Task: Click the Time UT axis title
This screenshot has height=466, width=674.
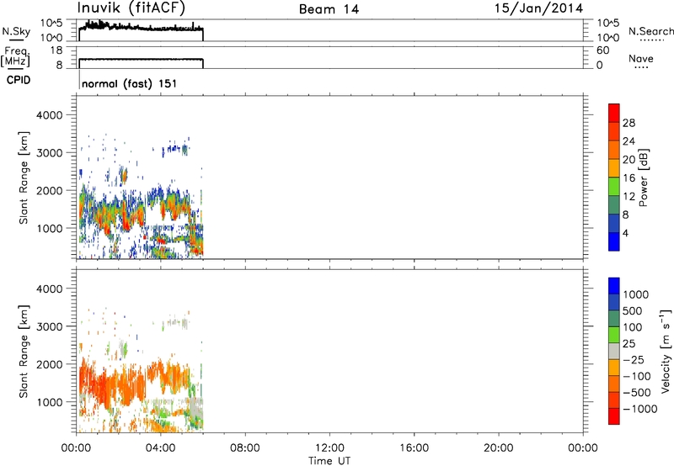Action: click(329, 461)
